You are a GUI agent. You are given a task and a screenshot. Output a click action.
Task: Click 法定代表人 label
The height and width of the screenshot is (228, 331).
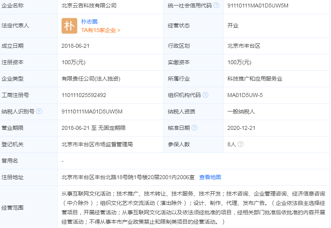coord(15,26)
